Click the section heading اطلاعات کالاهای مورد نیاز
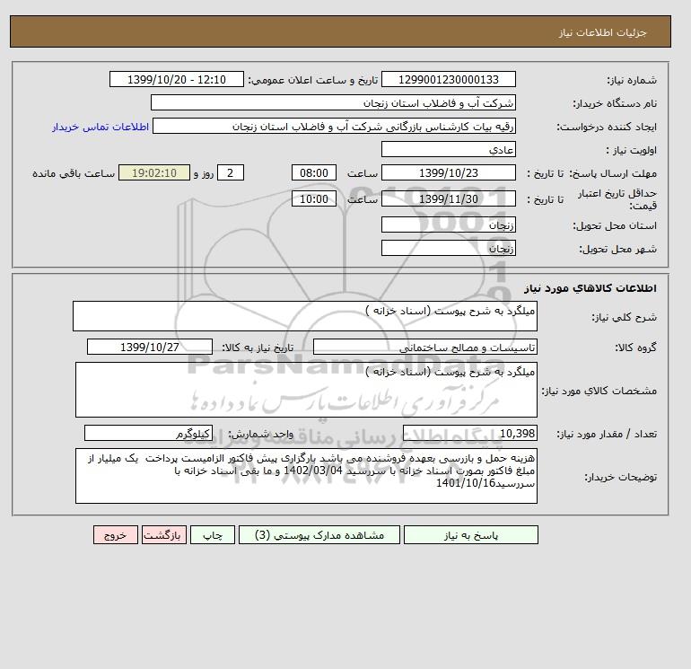The image size is (691, 669). pyautogui.click(x=590, y=288)
